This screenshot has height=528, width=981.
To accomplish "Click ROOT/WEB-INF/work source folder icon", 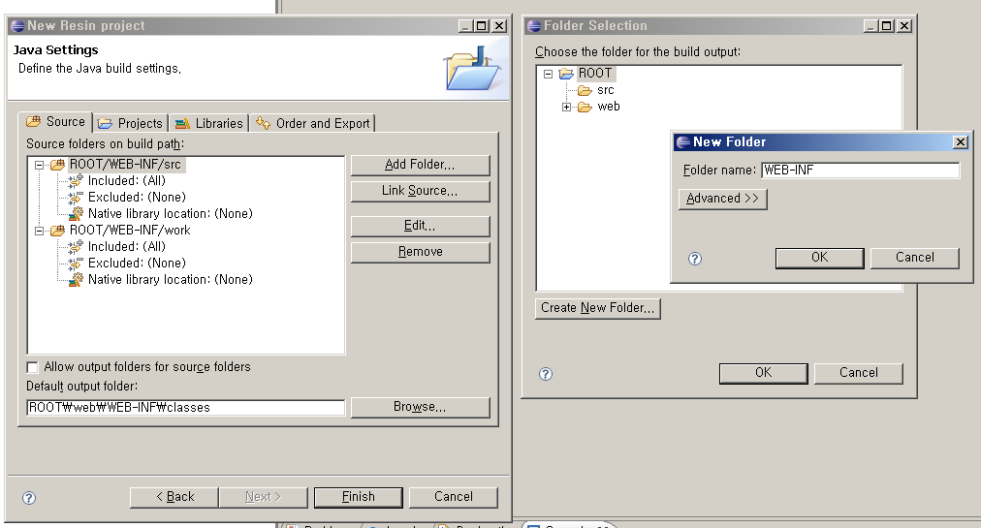I will [x=57, y=231].
